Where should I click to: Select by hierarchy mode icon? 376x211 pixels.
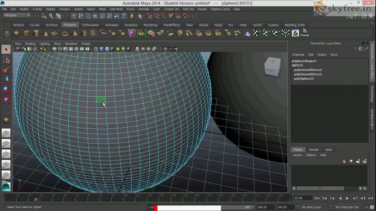[x=44, y=16]
